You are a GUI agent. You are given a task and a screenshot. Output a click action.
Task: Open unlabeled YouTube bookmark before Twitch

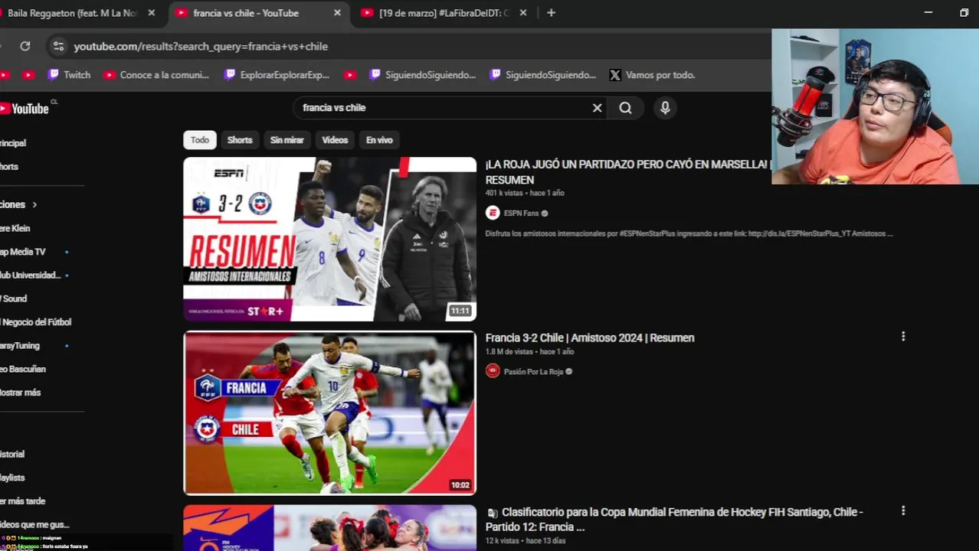click(x=28, y=75)
